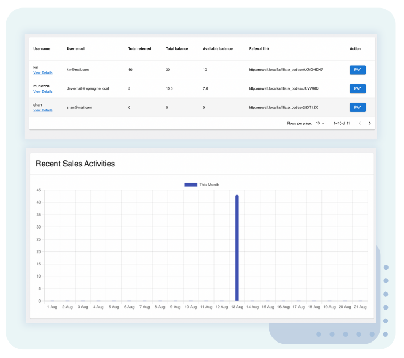Sort by Available balance column header
404x358 pixels.
coord(218,49)
